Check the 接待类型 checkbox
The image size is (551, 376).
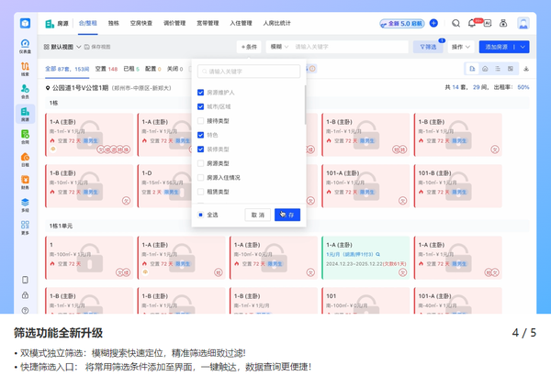click(200, 121)
